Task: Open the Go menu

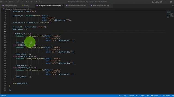Action: pos(23,2)
